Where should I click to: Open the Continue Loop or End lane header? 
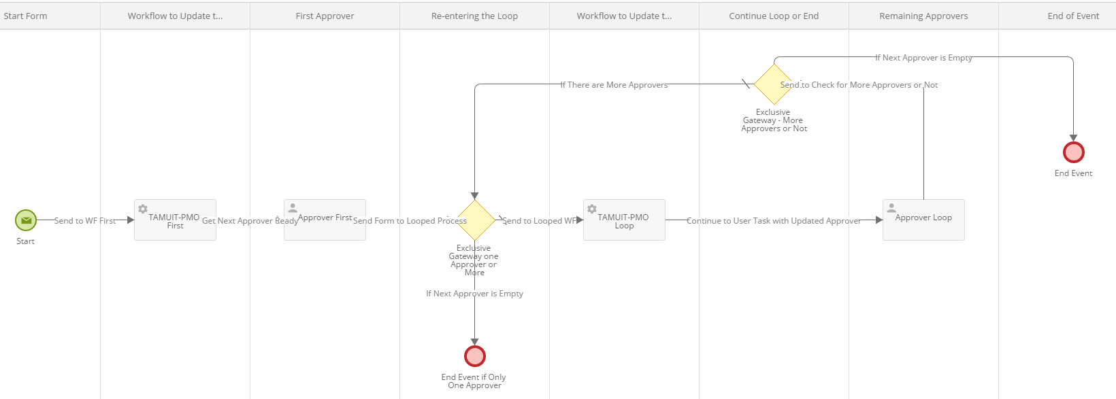click(774, 16)
